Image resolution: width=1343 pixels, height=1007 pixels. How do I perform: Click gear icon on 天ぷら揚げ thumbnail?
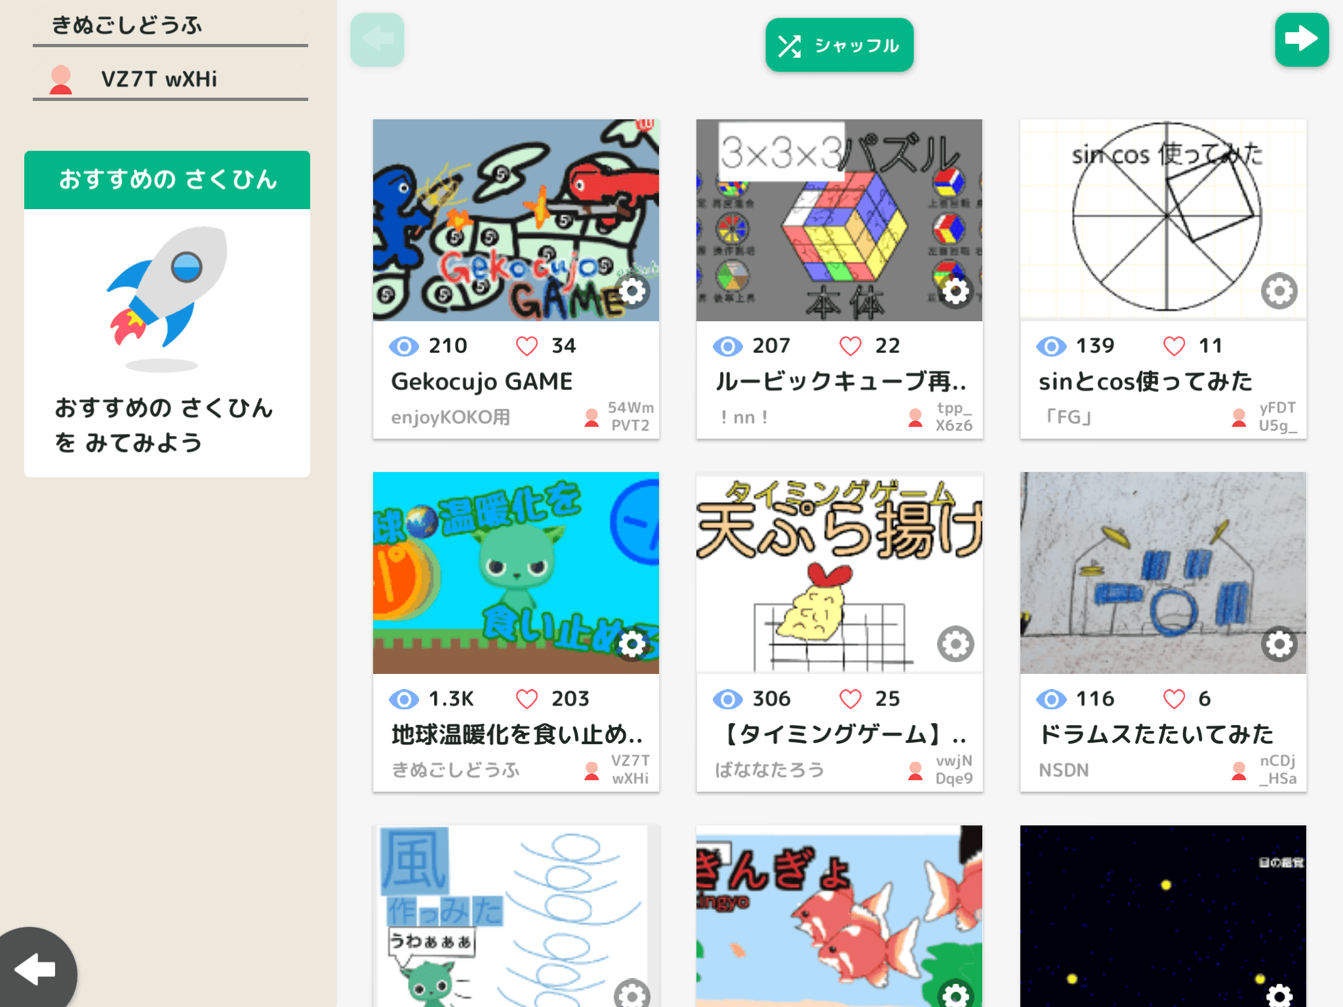tap(955, 644)
